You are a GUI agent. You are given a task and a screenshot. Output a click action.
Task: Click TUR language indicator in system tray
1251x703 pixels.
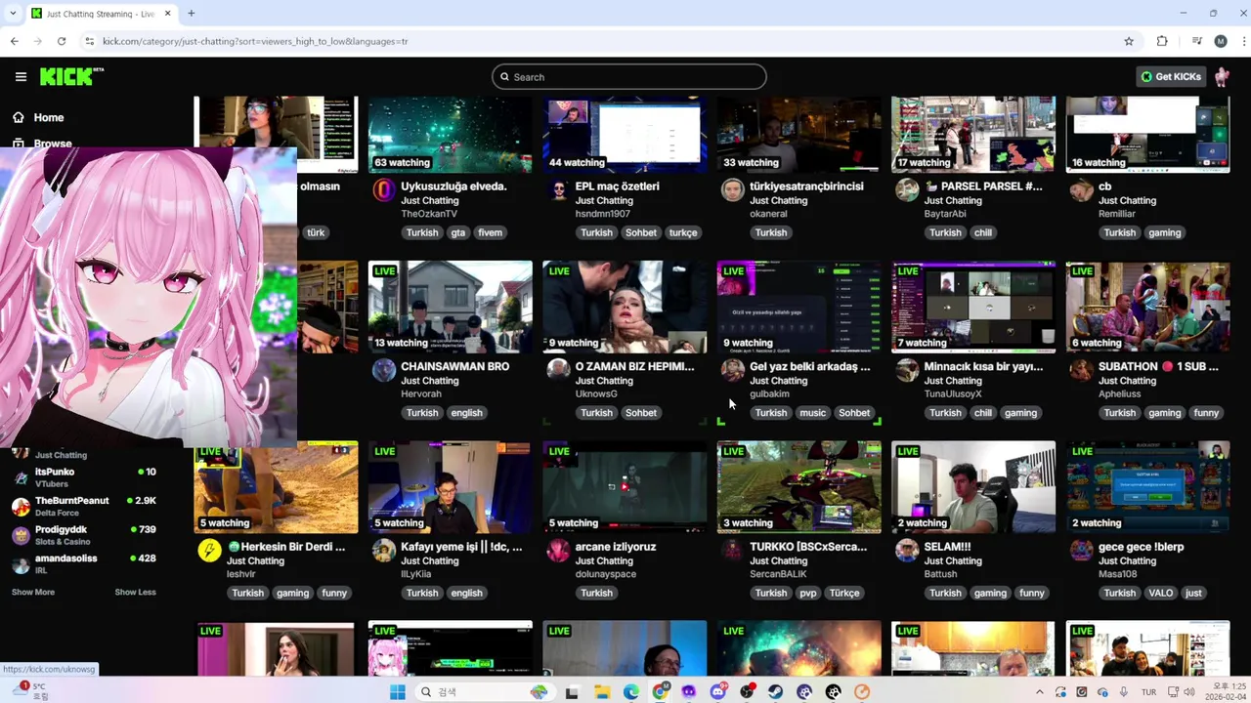coord(1148,692)
